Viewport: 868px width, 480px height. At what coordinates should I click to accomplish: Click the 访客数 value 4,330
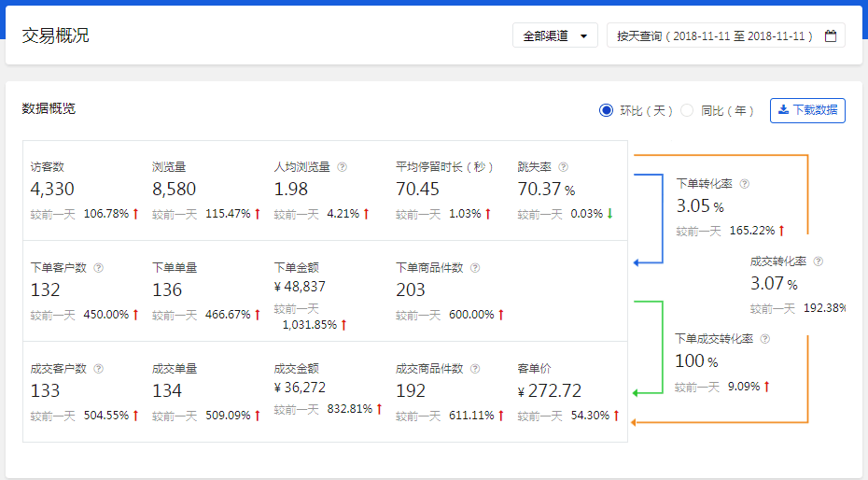pos(52,190)
